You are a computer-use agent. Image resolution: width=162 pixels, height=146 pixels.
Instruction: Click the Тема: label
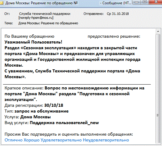tap(8, 23)
